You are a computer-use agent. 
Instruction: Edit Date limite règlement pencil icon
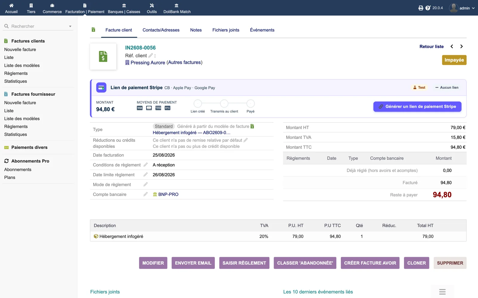tap(145, 175)
